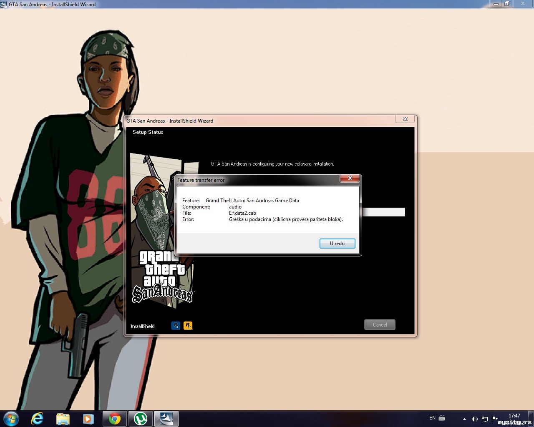Click "Grand Theft Auto: San Andreas Game Data" text
The width and height of the screenshot is (534, 427).
pyautogui.click(x=252, y=201)
